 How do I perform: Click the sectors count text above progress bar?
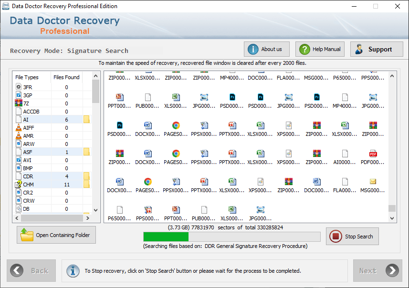tap(225, 227)
